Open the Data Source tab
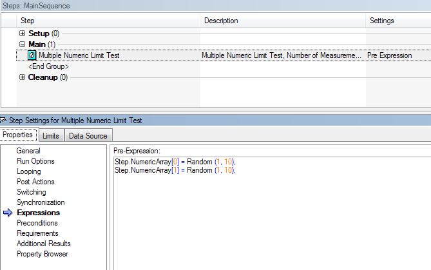The height and width of the screenshot is (270, 431). click(x=88, y=135)
